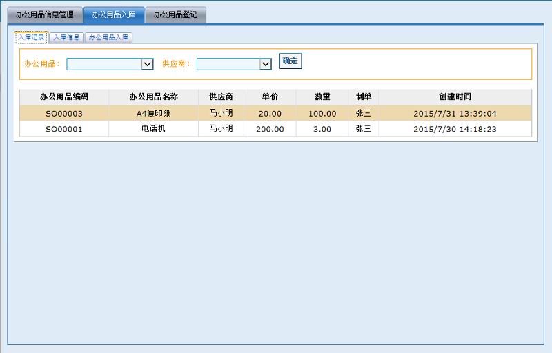Click 马小明 in the A4复印纸 row
The width and height of the screenshot is (552, 353).
point(221,113)
